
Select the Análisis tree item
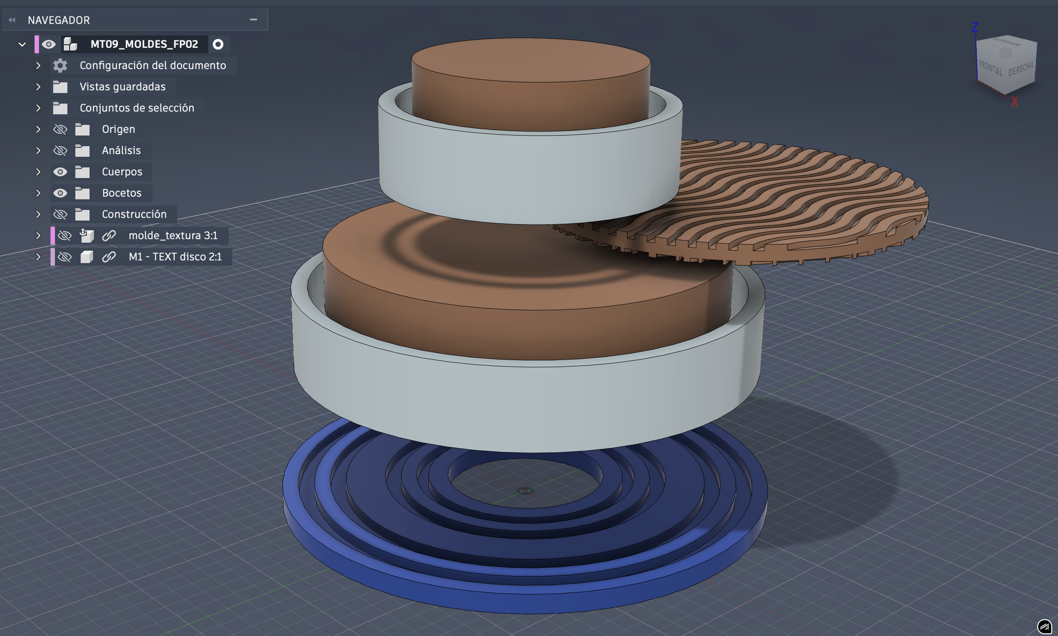point(121,151)
